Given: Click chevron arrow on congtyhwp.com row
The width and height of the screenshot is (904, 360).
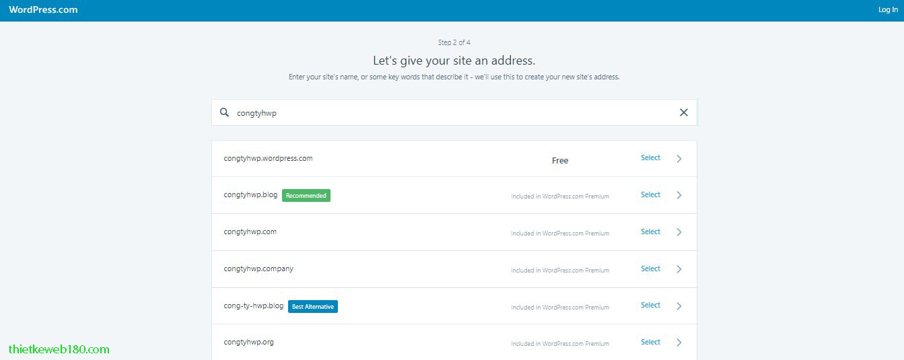Looking at the screenshot, I should point(679,232).
